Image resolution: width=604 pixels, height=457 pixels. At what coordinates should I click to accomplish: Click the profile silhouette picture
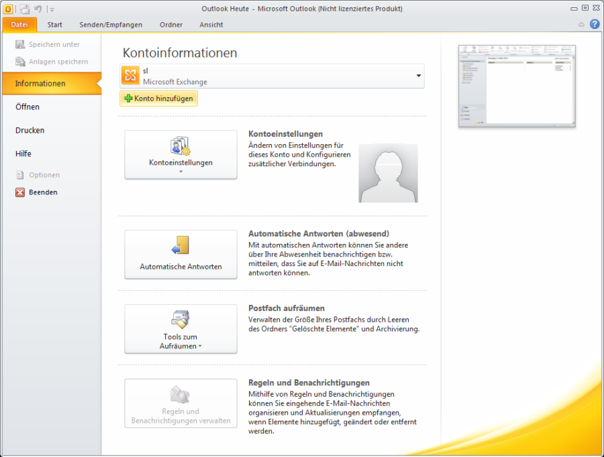pos(389,173)
